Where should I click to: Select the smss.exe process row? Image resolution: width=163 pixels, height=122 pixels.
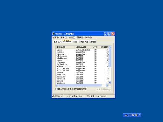(82, 81)
